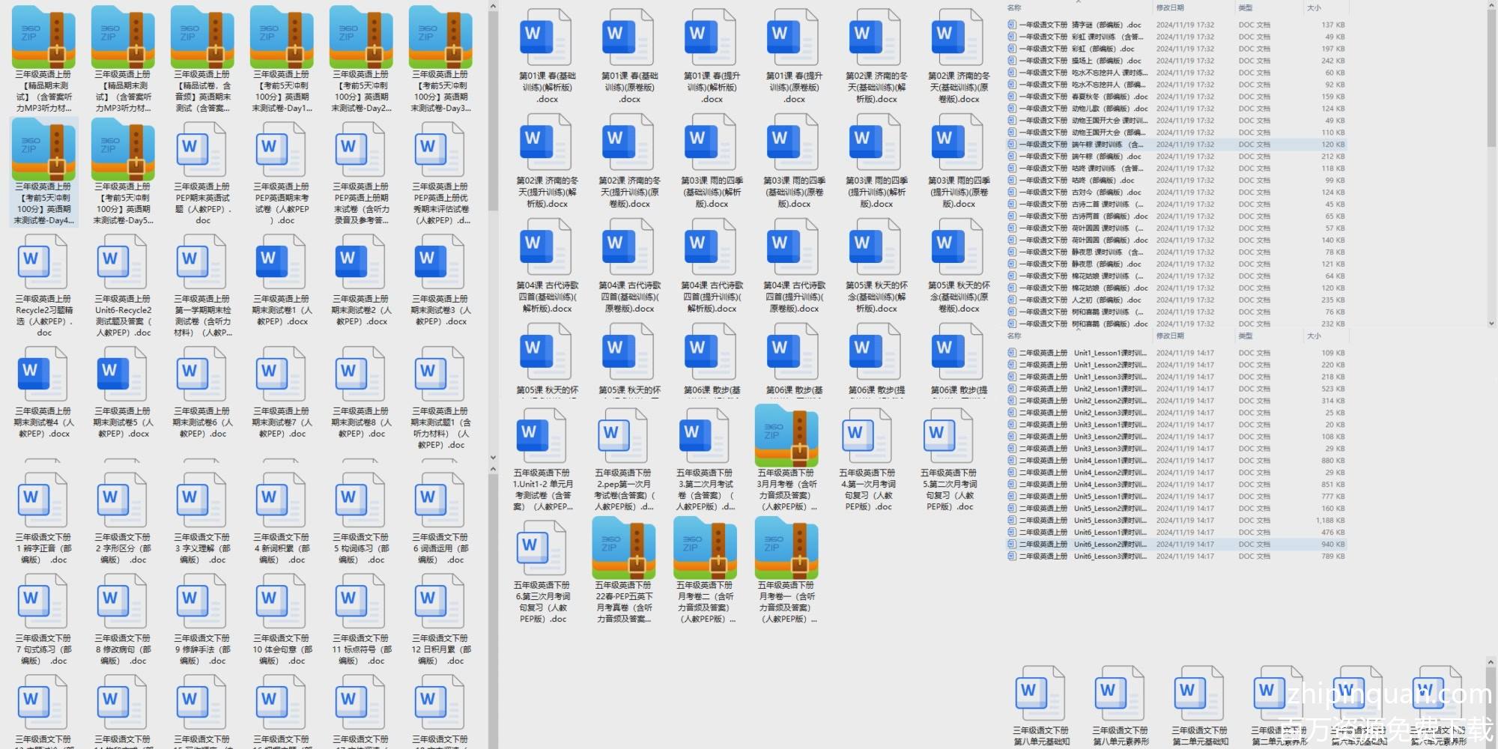
Task: Open 三年级英语上册 期末测试卷8 doc file
Action: coord(360,374)
